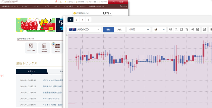Zoom in on the chart
The height and width of the screenshot is (108, 212).
pyautogui.click(x=171, y=29)
